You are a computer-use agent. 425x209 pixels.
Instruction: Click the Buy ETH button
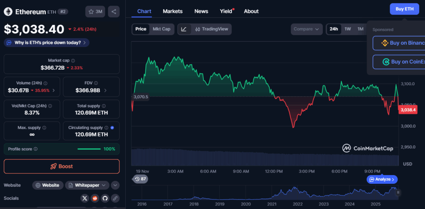point(404,9)
